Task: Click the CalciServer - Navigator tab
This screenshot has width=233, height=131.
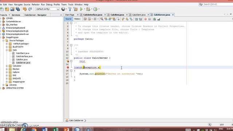Action: [35, 15]
